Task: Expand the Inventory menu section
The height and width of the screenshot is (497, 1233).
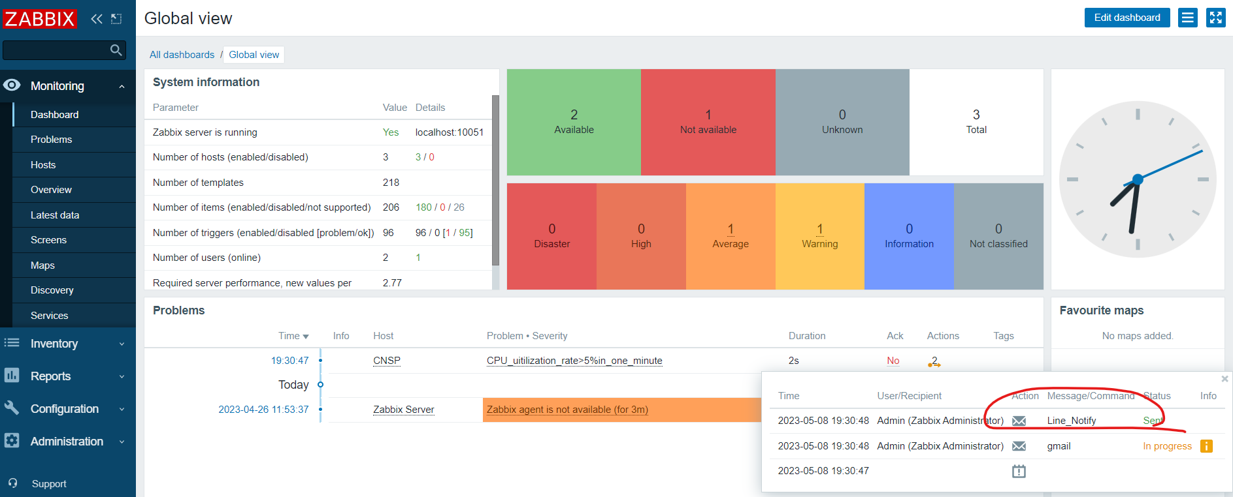Action: coord(122,344)
